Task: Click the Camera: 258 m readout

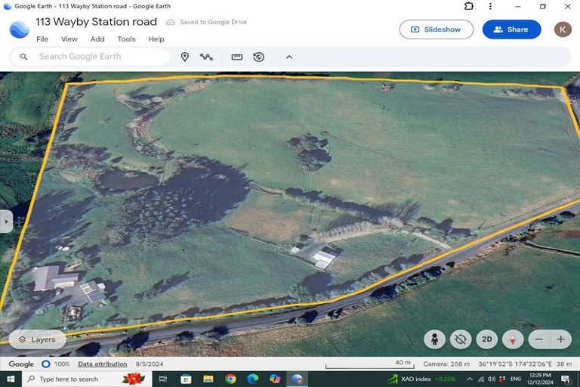Action: [446, 364]
